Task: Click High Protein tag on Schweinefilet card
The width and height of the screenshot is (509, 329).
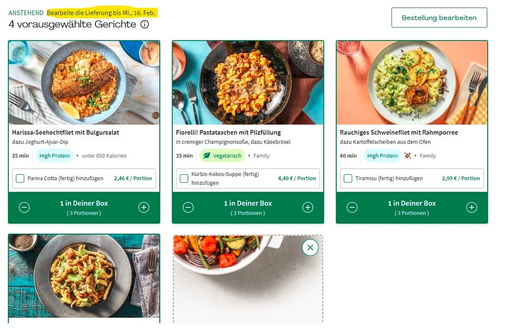Action: 382,156
